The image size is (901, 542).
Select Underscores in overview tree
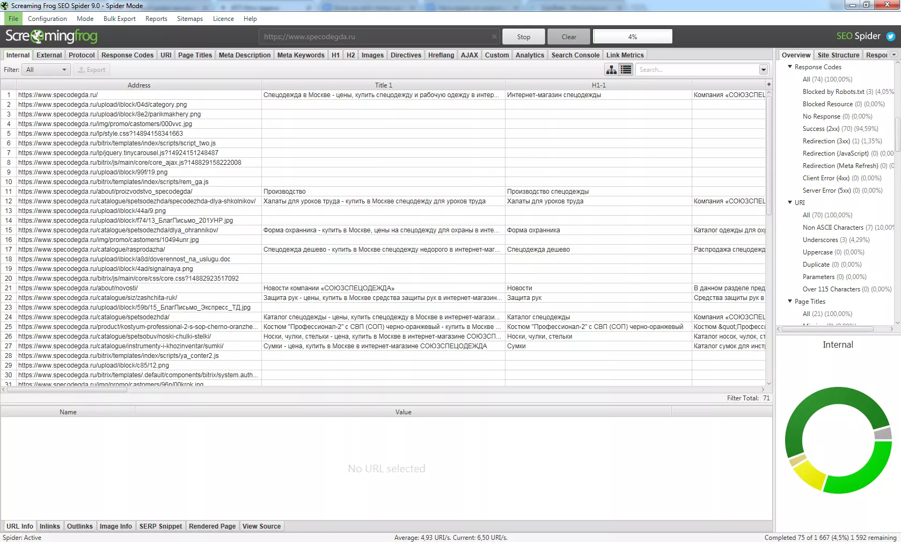click(836, 240)
